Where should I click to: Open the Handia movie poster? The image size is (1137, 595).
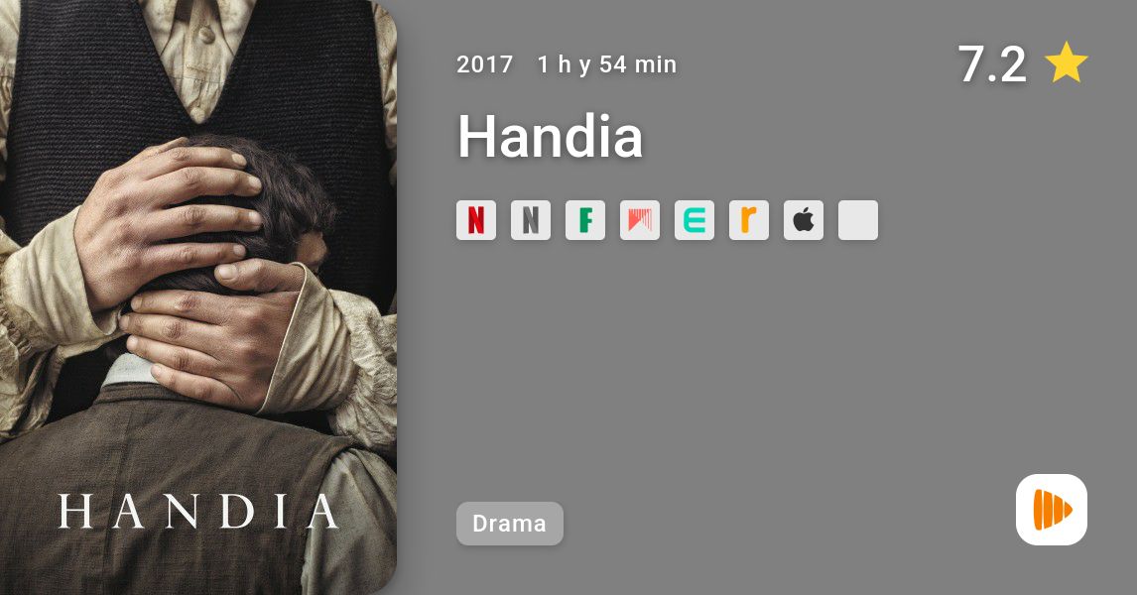[x=198, y=297]
